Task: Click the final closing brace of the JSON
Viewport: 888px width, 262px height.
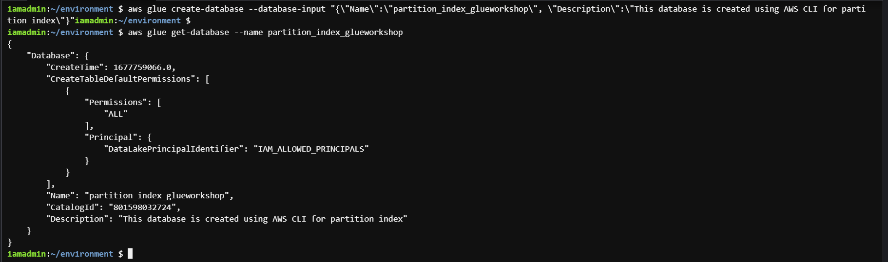Action: click(x=9, y=242)
